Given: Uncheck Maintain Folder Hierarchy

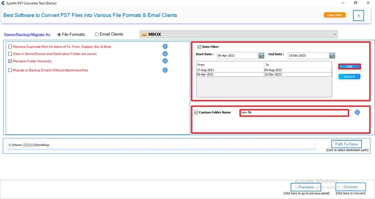Looking at the screenshot, I should [10, 61].
